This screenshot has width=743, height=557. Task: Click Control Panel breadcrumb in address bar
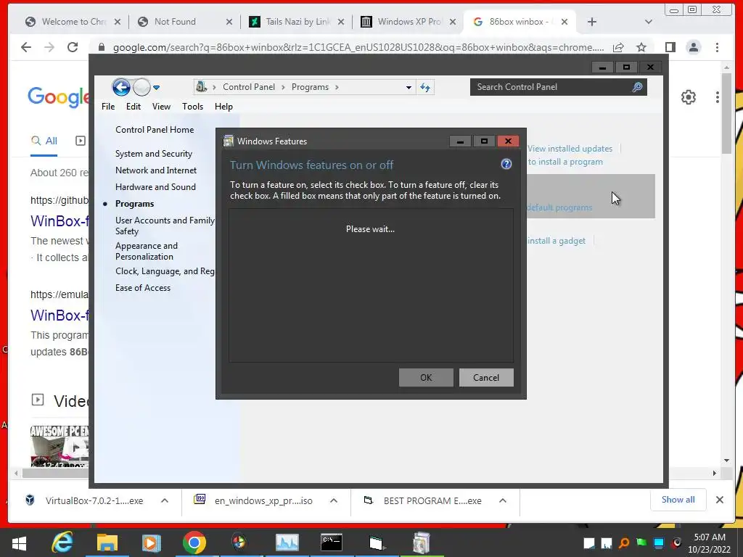tap(249, 87)
